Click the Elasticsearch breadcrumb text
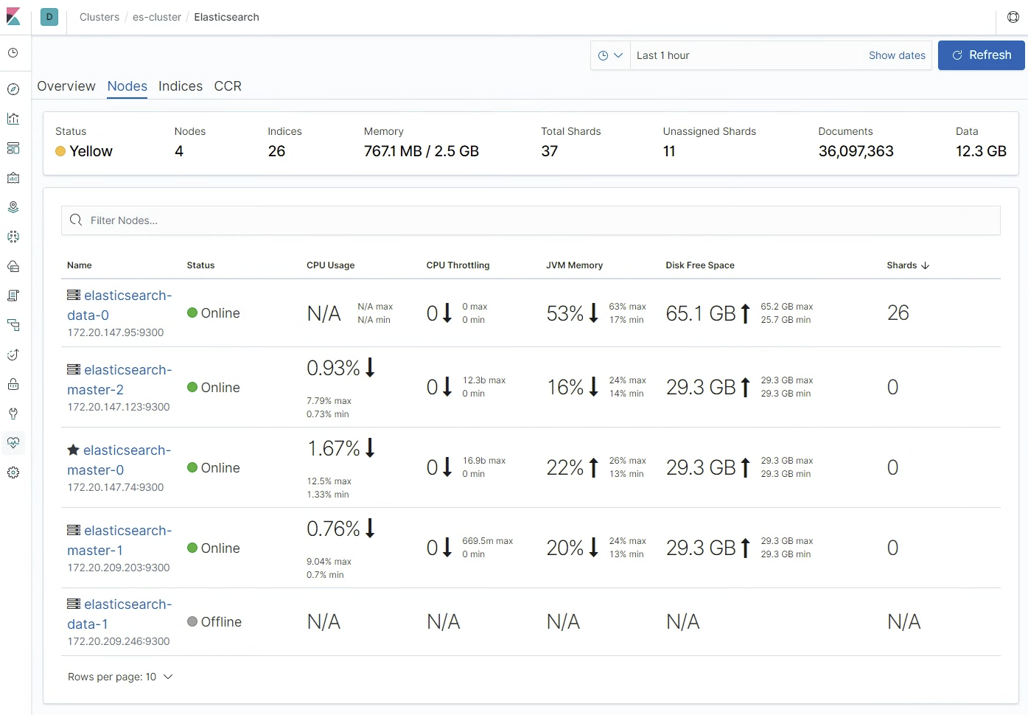This screenshot has height=715, width=1028. 226,17
